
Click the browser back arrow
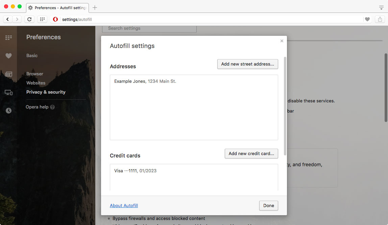point(8,19)
